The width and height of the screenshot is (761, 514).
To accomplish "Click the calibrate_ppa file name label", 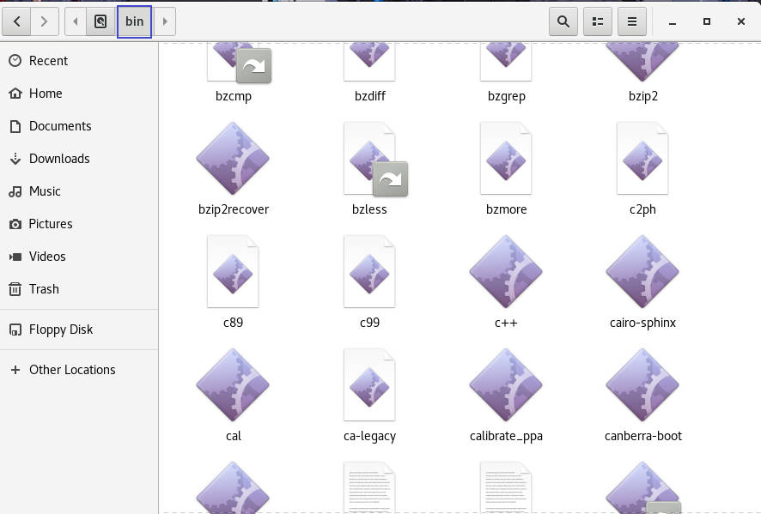I will (506, 437).
